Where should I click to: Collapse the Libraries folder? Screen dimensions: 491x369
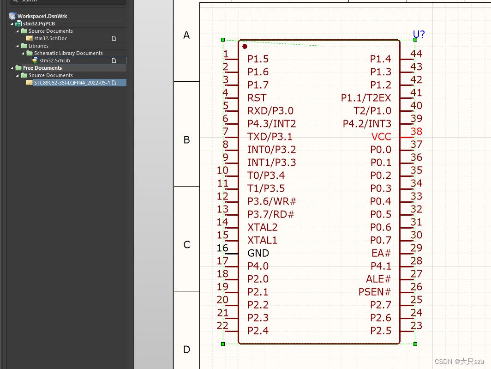coord(18,46)
